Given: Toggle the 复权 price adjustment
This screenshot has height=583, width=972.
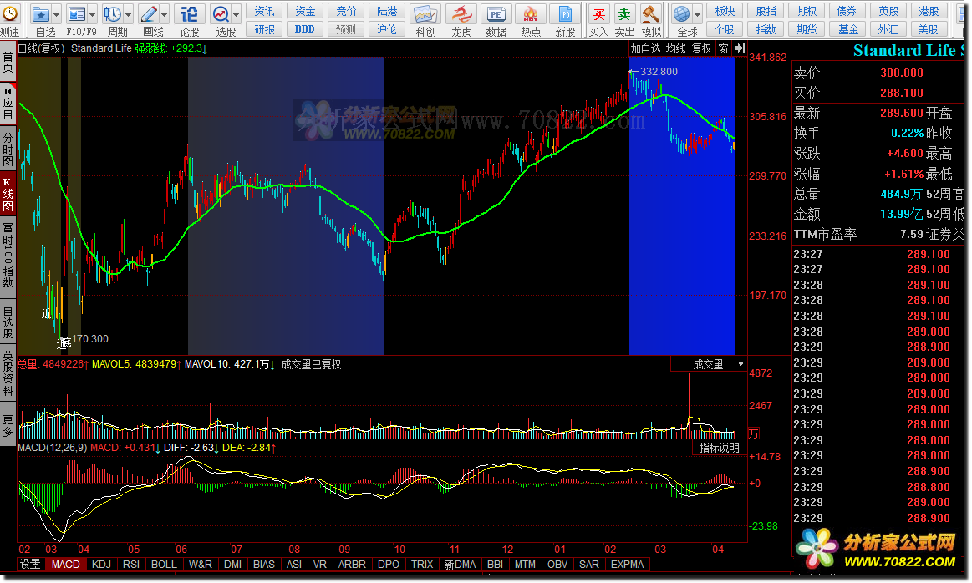Looking at the screenshot, I should (x=702, y=48).
